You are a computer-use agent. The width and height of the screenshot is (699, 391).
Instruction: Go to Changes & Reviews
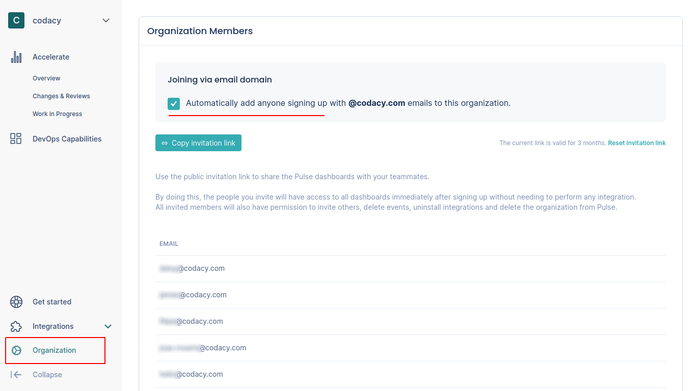pos(61,96)
